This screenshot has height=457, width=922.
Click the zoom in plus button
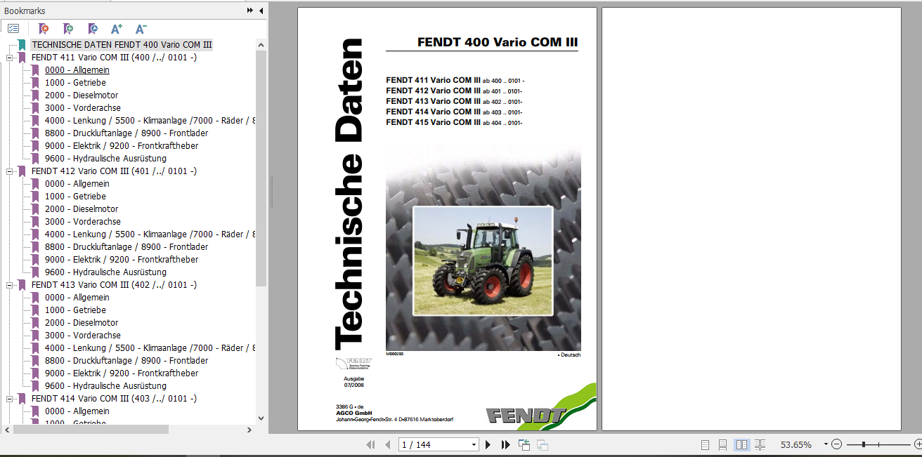(918, 444)
